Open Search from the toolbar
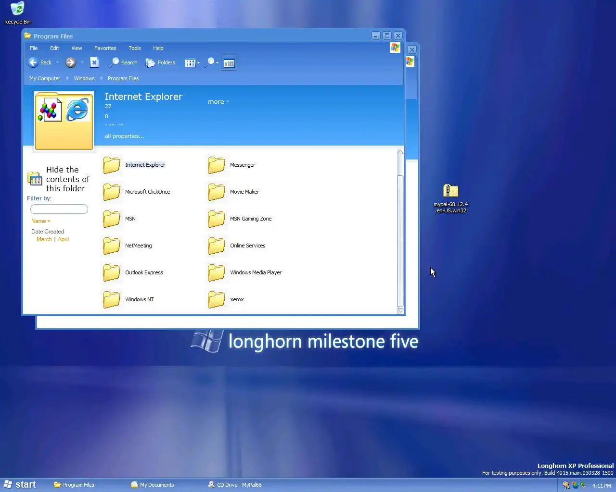 pos(123,62)
